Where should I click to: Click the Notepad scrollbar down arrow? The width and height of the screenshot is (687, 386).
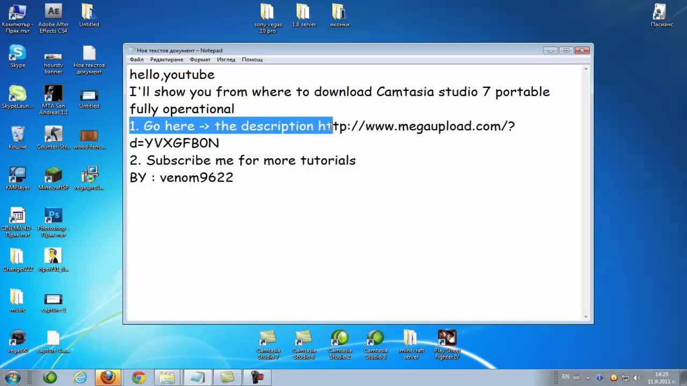click(x=586, y=316)
